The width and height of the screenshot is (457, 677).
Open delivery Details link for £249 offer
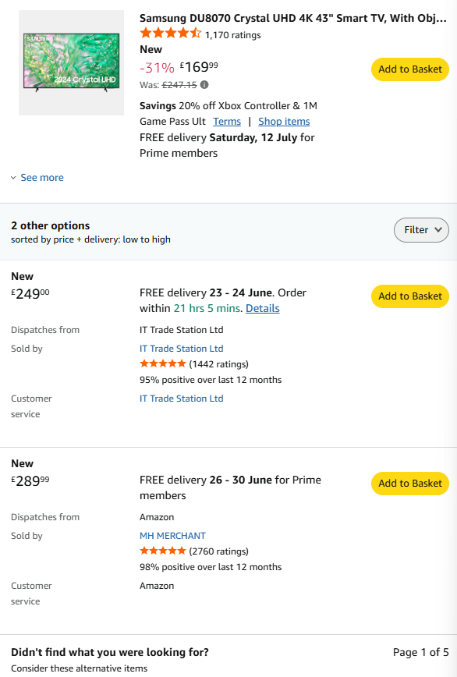point(262,308)
